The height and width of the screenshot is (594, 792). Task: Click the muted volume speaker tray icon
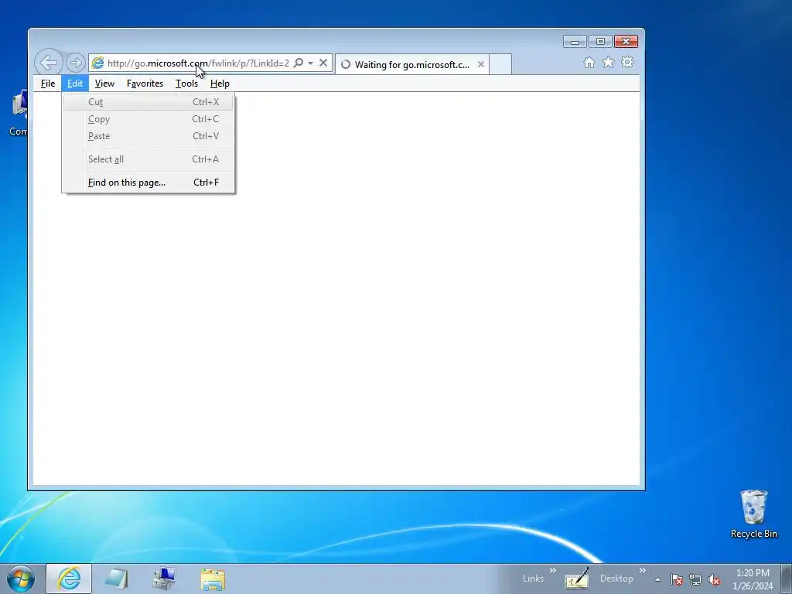pyautogui.click(x=714, y=579)
